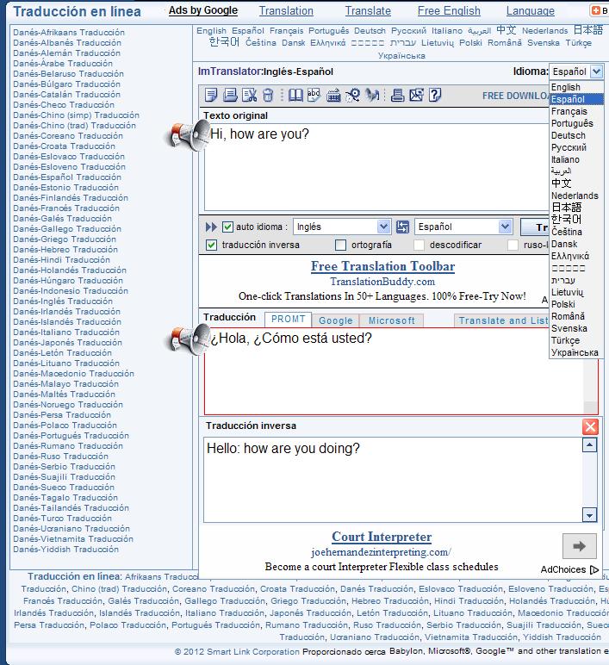Switch to the Microsoft translation tab
The height and width of the screenshot is (665, 609).
click(391, 320)
